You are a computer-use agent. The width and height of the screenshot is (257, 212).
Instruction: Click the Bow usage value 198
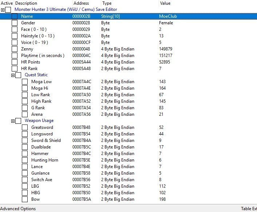tap(162, 199)
